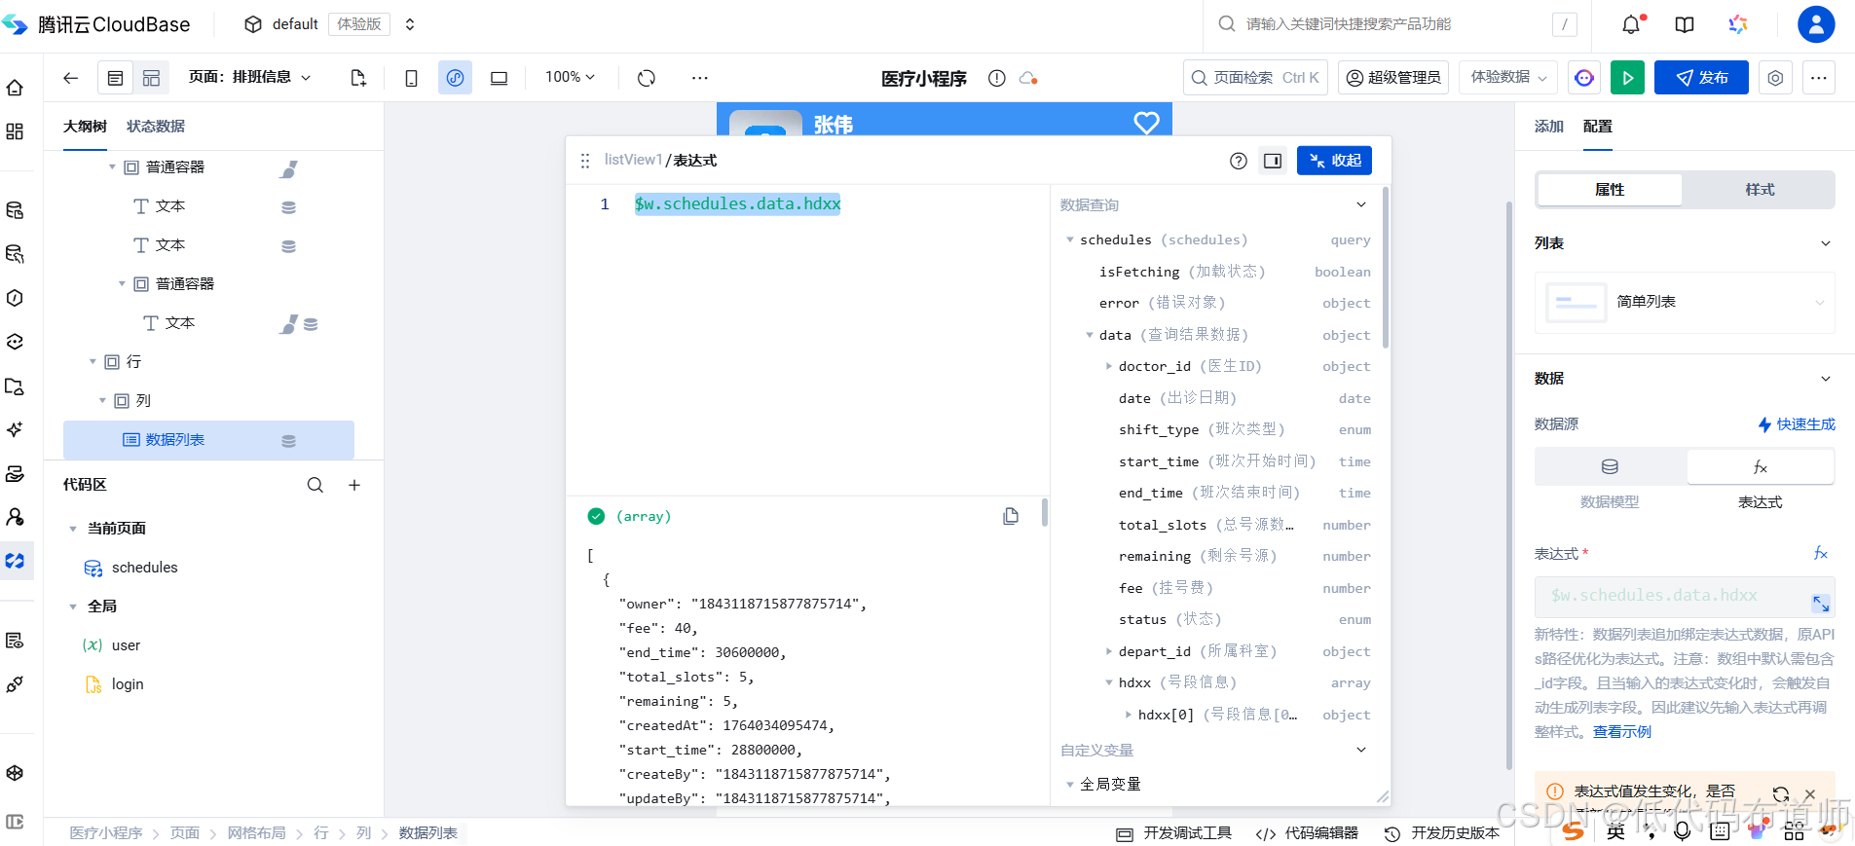
Task: Open the 简单列表 template dropdown
Action: coord(1685,302)
